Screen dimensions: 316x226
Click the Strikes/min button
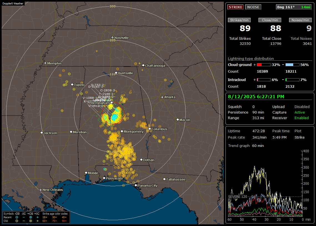click(239, 20)
